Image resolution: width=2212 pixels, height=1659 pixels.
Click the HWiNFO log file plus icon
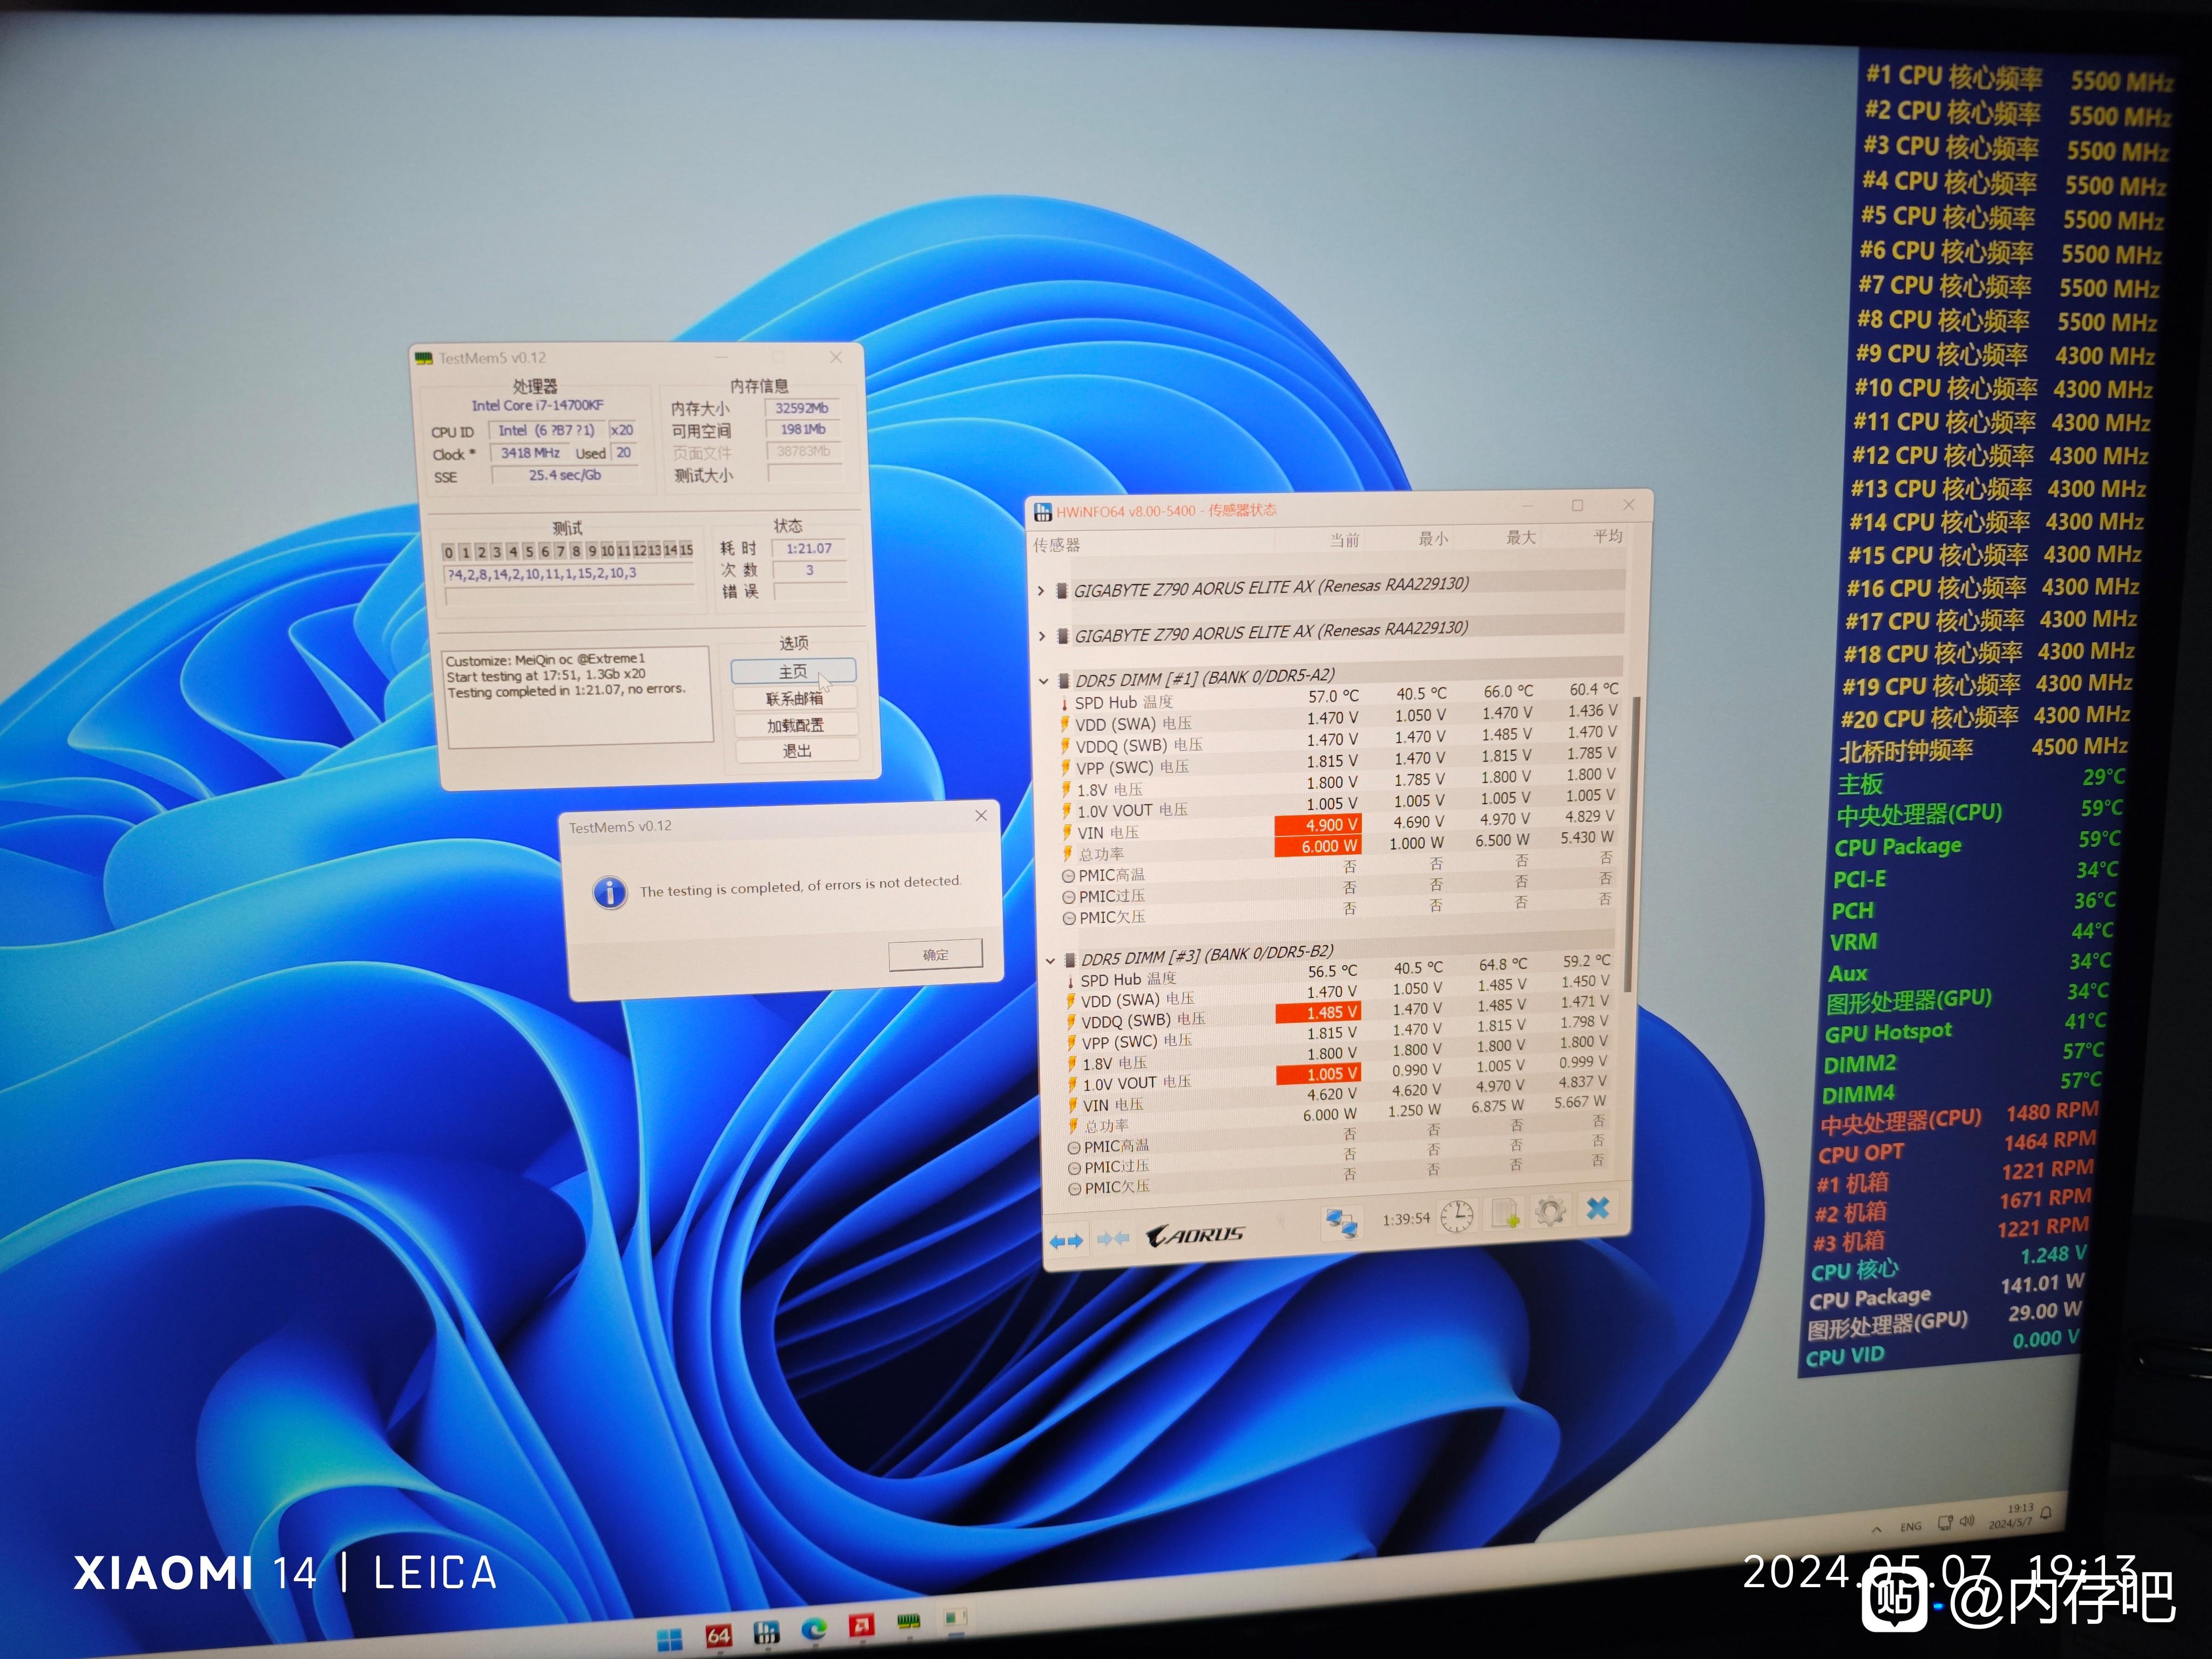click(1505, 1214)
